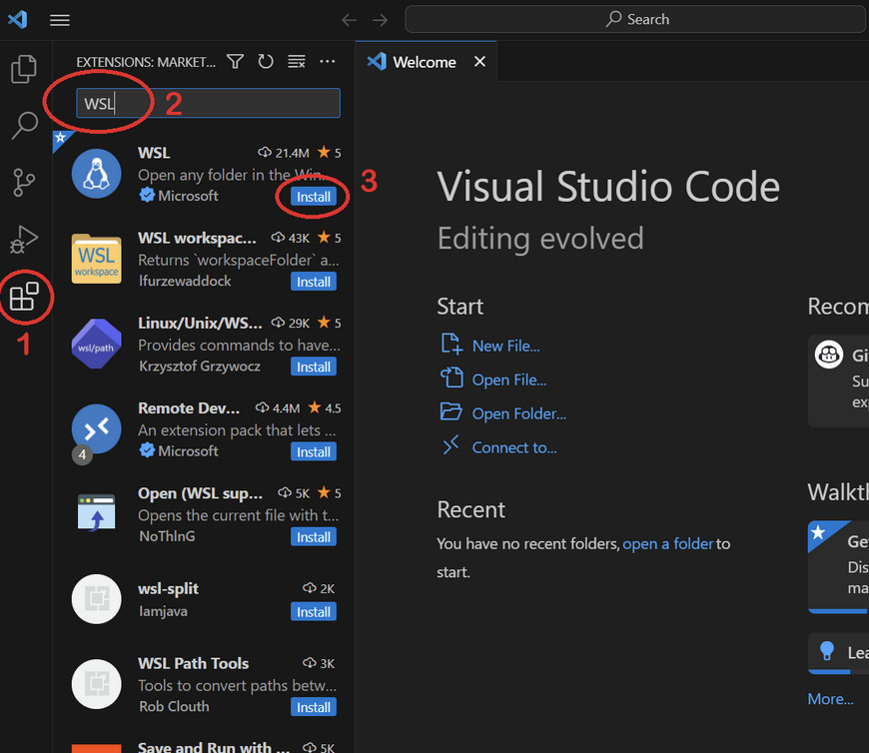Click the Open Folder... link
Screen dimensions: 869x753
[x=519, y=413]
